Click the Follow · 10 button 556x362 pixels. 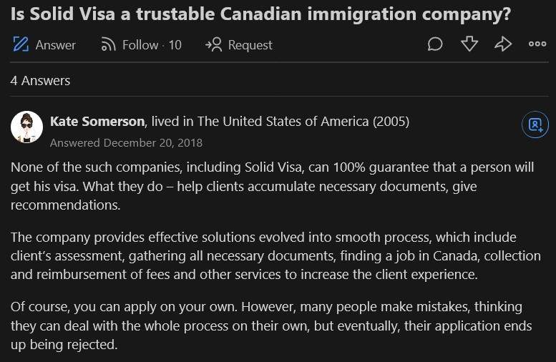(141, 44)
